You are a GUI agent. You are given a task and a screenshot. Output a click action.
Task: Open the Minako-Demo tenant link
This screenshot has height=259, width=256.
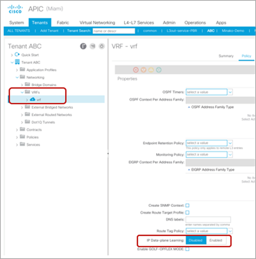233,31
